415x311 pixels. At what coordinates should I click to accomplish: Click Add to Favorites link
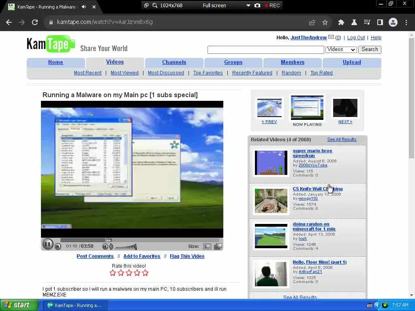[141, 256]
